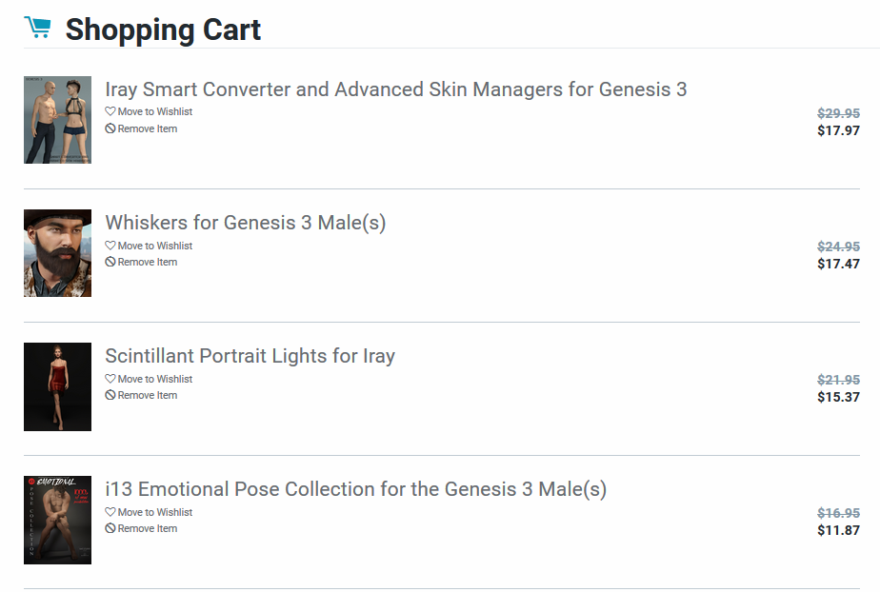Click heart icon for Iray Smart Converter item

110,111
